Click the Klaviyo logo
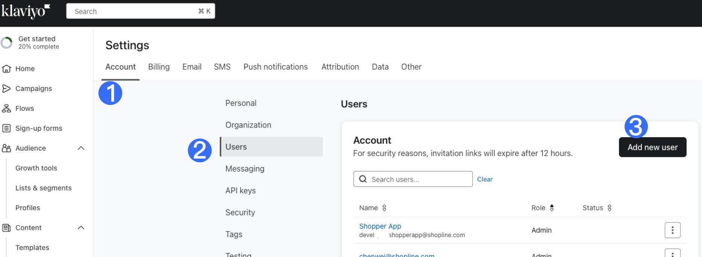 point(26,11)
